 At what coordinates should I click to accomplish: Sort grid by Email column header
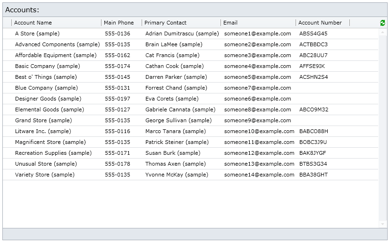coord(230,23)
